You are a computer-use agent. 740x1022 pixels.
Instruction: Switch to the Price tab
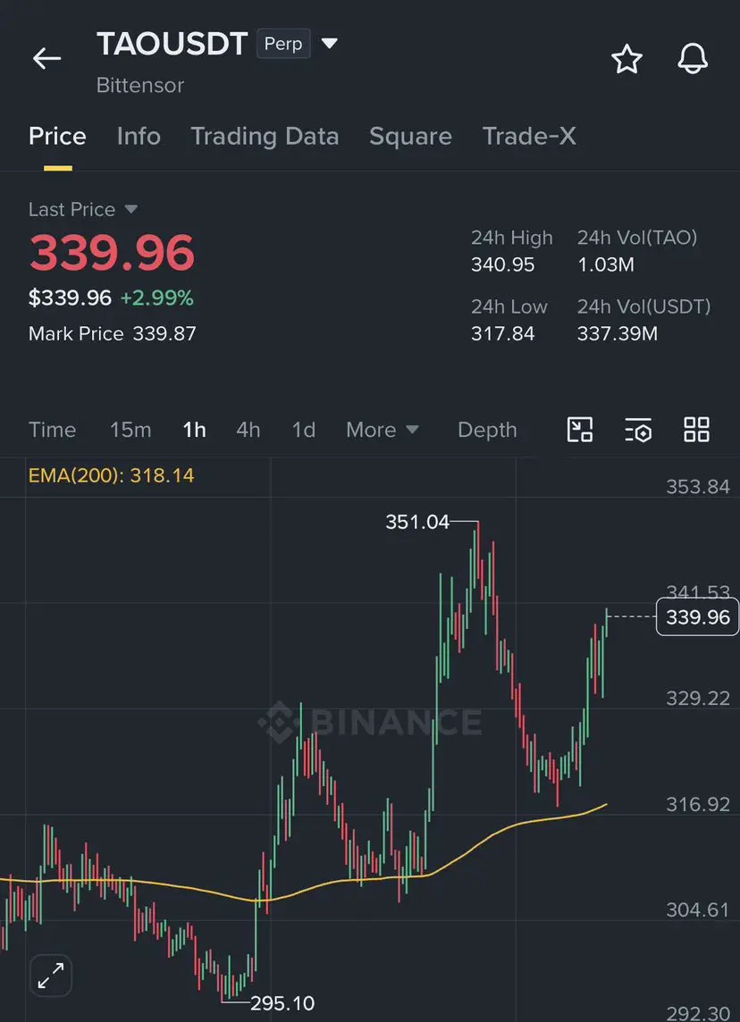(x=57, y=136)
